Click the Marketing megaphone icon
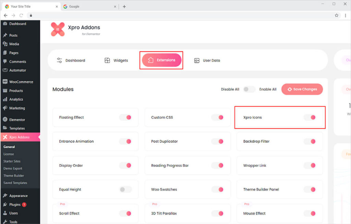 pos(5,108)
